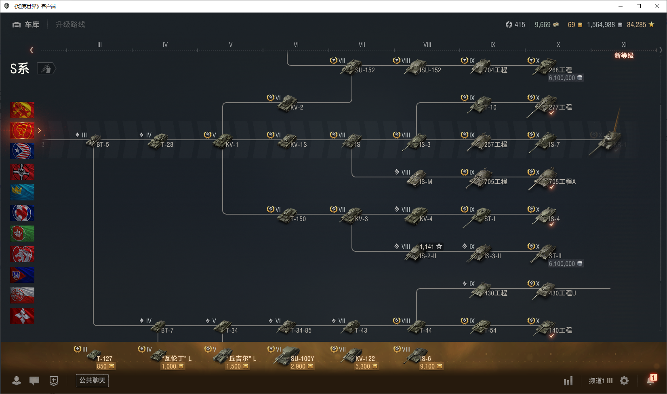Select the SU-152 tank destroyer node
Viewport: 667px width, 394px height.
(x=352, y=67)
